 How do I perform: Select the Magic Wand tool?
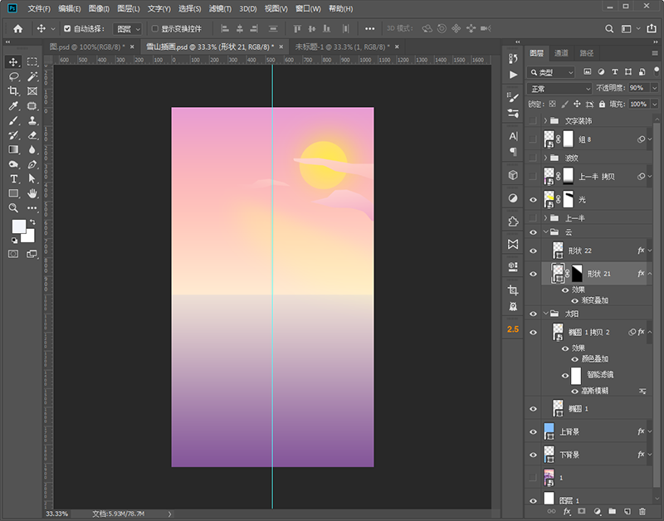[x=32, y=76]
